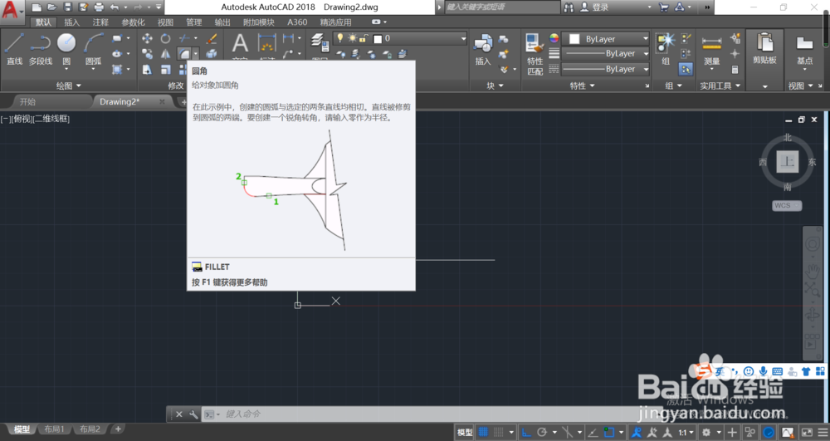Click the Autodesk App Store cart icon
This screenshot has height=441, width=830.
pyautogui.click(x=664, y=7)
